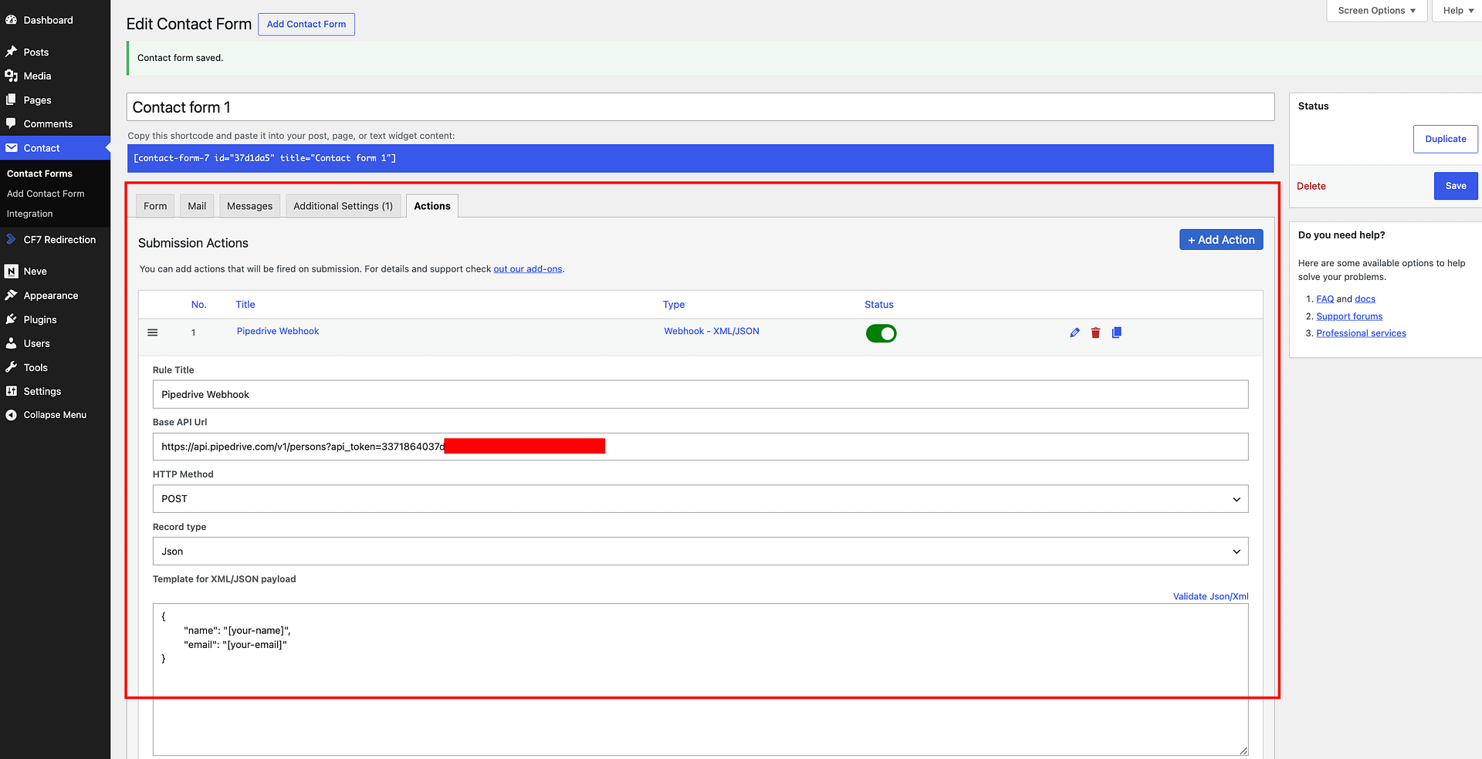1482x759 pixels.
Task: Click the pencil edit icon for Pipedrive Webhook
Action: click(x=1074, y=332)
